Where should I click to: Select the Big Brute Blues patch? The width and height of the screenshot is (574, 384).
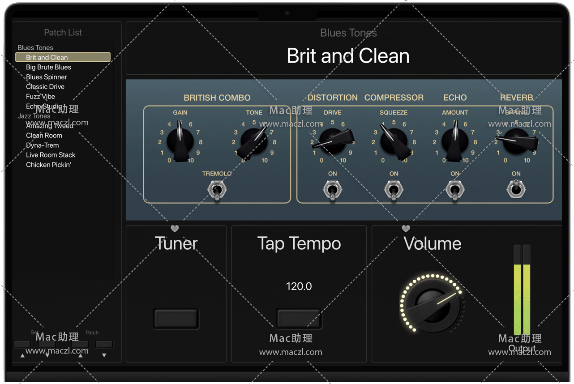48,67
